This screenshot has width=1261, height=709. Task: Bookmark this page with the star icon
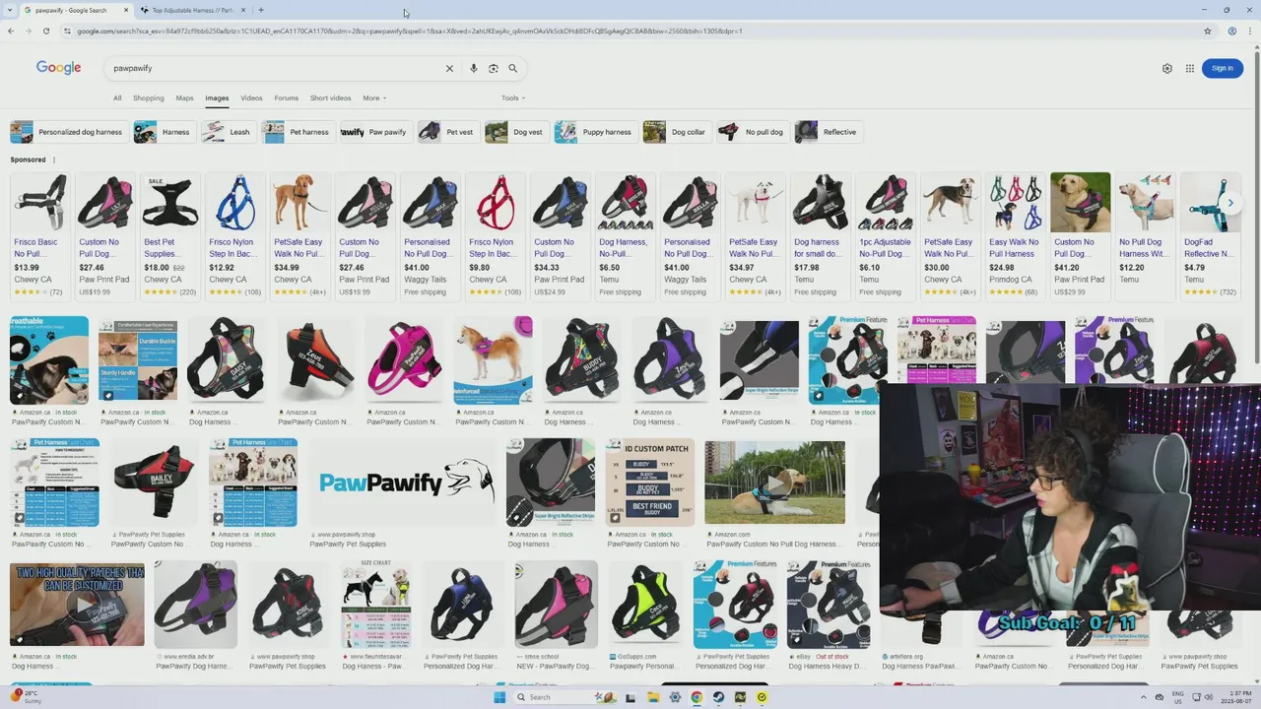click(1208, 31)
